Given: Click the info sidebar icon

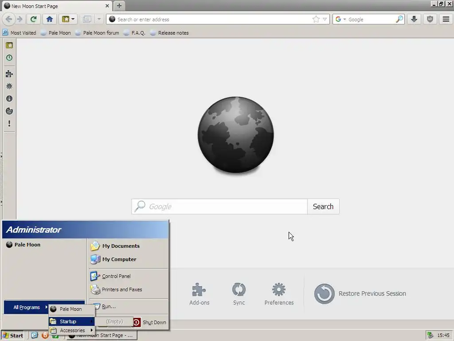Looking at the screenshot, I should coord(9,99).
